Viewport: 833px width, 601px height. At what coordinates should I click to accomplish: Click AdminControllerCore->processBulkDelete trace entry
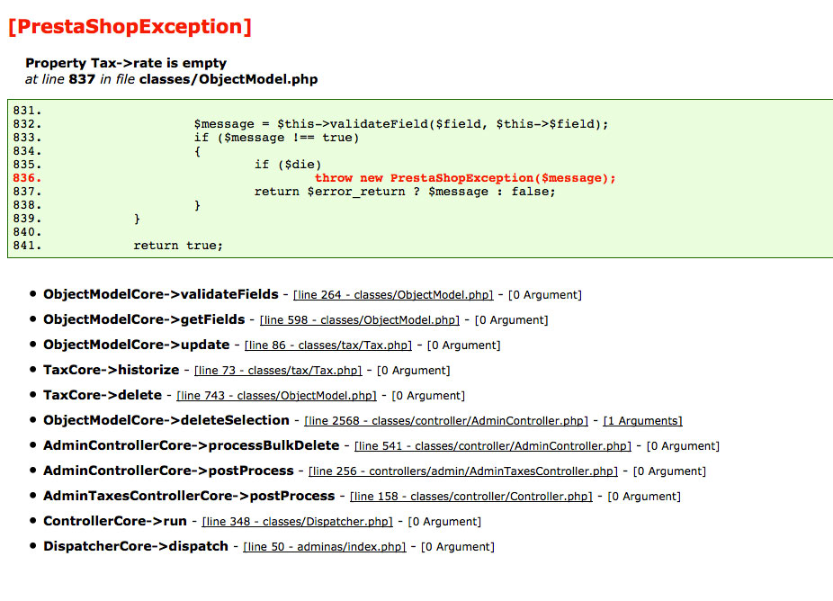point(192,445)
